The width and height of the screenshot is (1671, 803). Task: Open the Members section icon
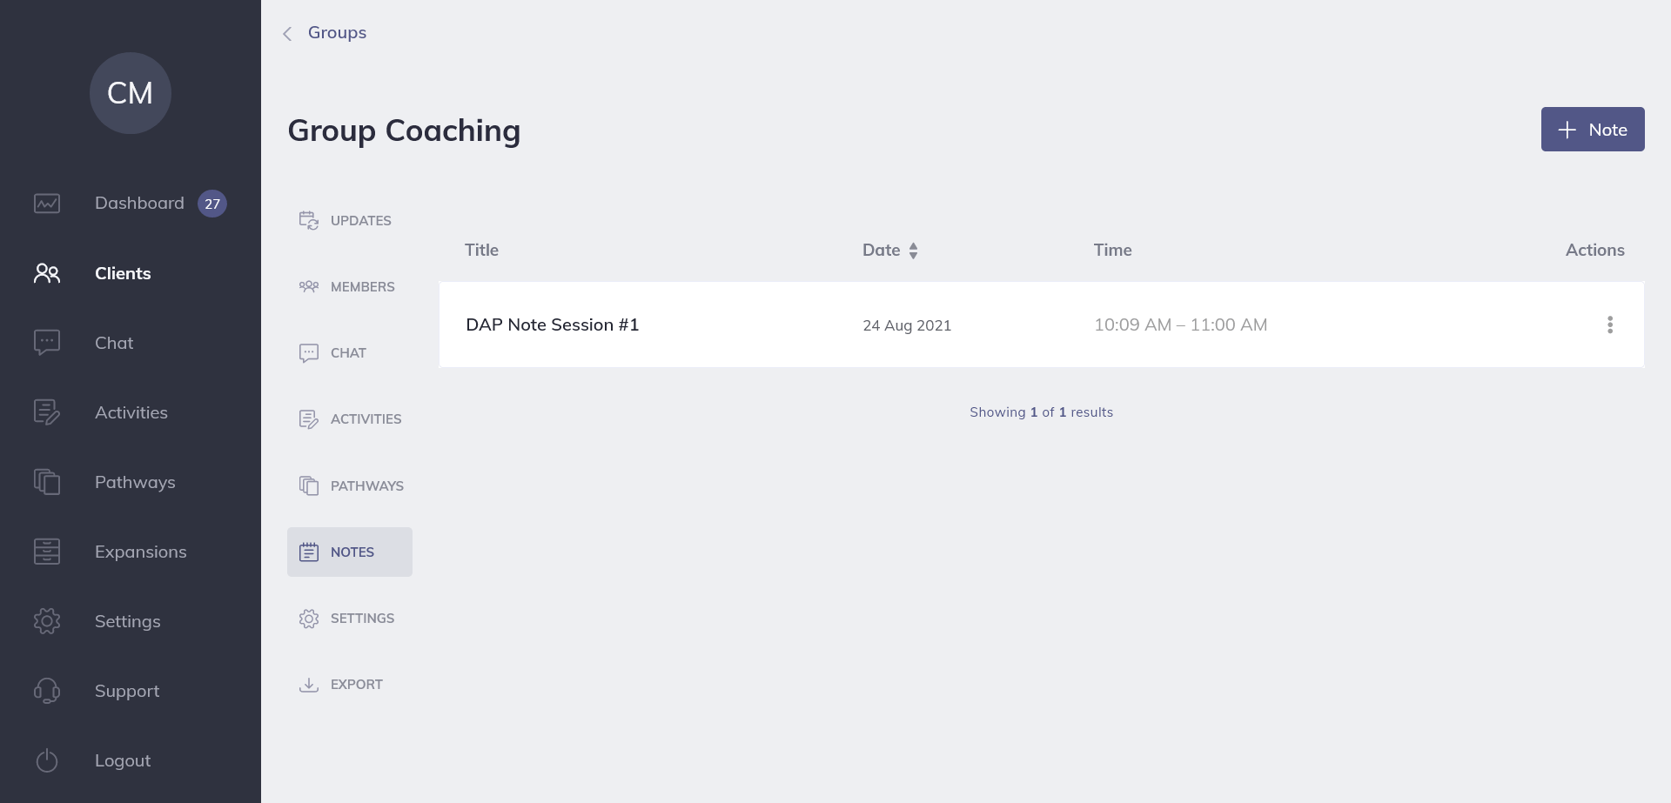click(x=309, y=286)
